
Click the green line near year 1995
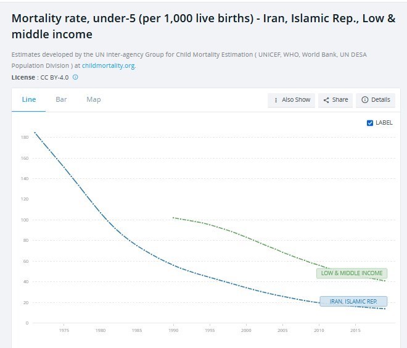point(210,225)
